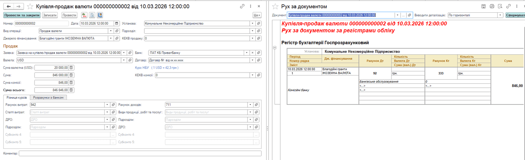Save report using the diskette icon
This screenshot has width=525, height=160.
484,6
